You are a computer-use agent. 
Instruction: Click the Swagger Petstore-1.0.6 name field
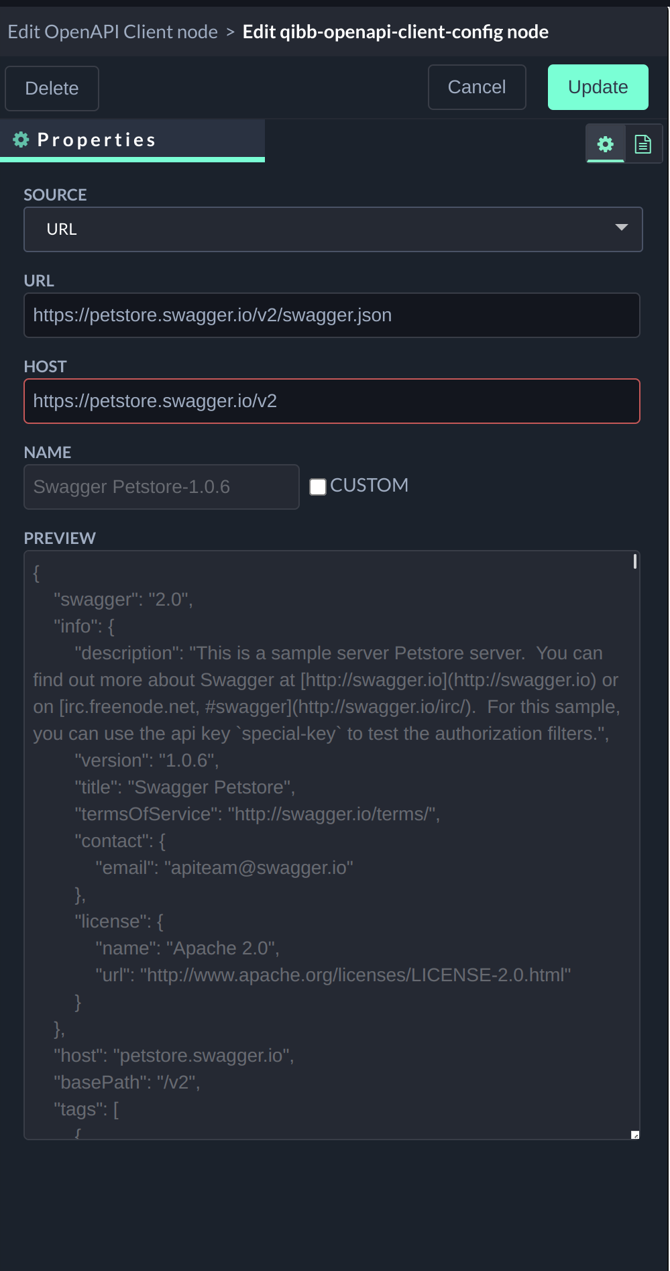pos(161,487)
